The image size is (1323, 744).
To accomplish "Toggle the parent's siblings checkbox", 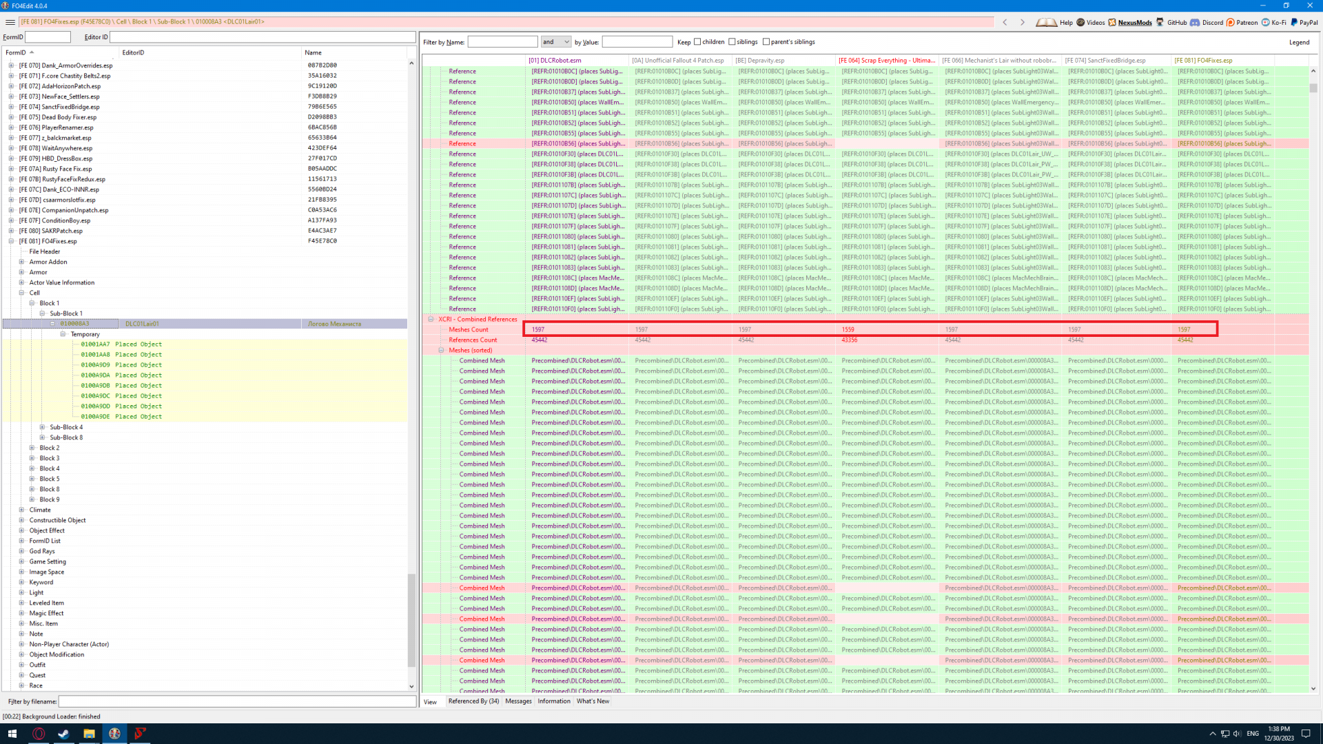I will tap(766, 42).
